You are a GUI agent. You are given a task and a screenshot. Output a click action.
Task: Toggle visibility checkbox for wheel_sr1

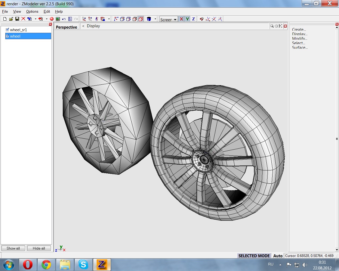click(7, 30)
